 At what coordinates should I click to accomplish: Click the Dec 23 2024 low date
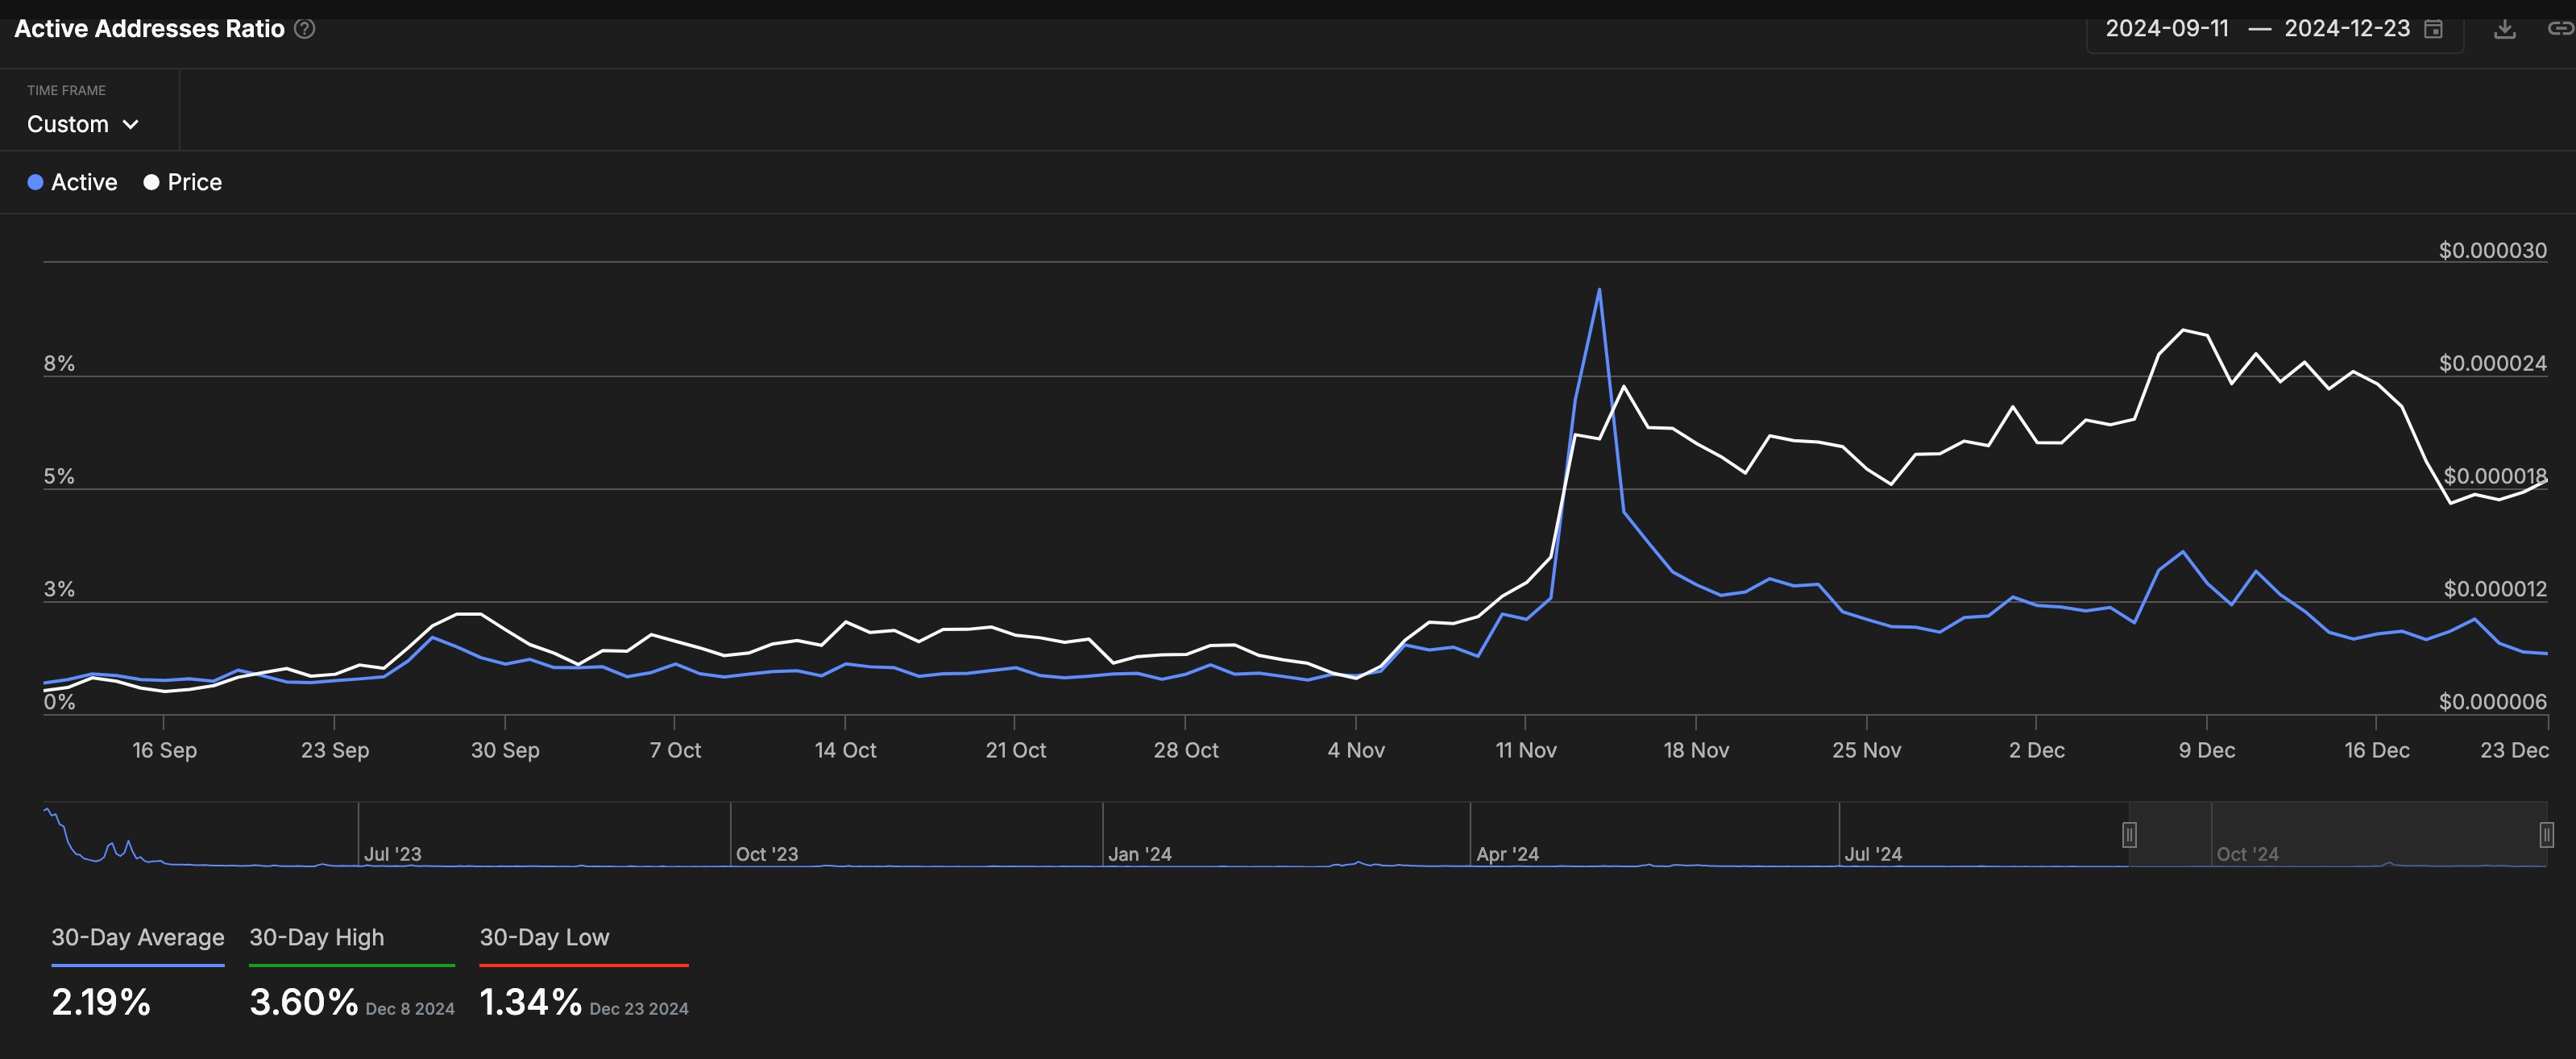pyautogui.click(x=639, y=1009)
